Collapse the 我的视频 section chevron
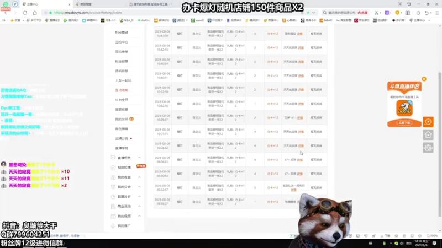The height and width of the screenshot is (248, 442). pos(139,216)
